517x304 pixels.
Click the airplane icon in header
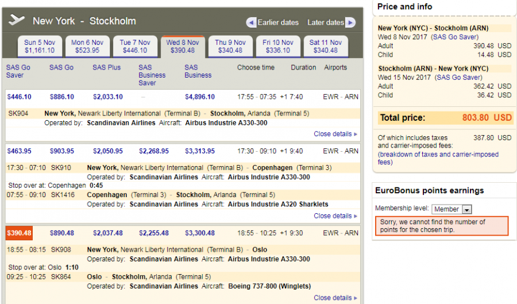[17, 20]
